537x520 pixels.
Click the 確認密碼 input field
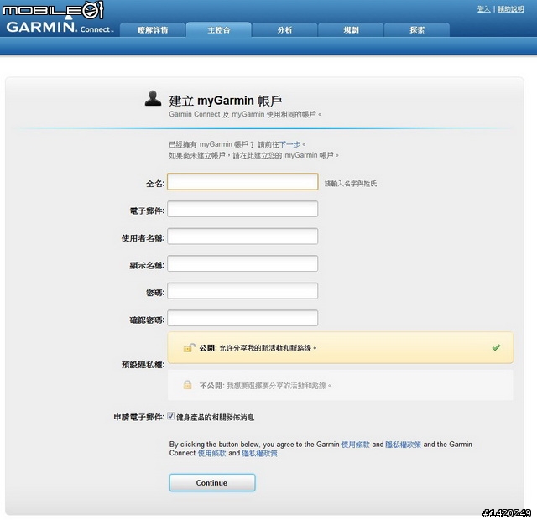pyautogui.click(x=242, y=319)
